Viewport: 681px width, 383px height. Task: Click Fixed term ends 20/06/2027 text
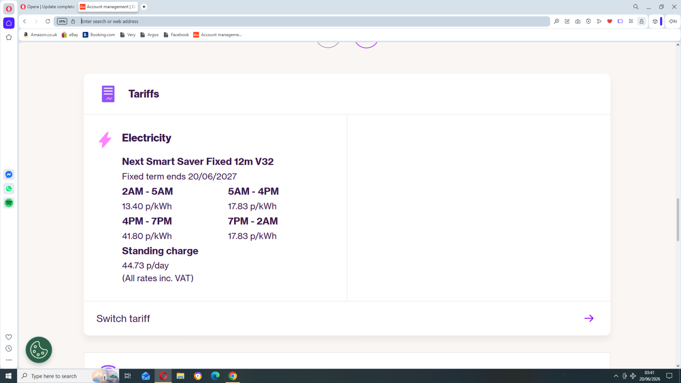(179, 177)
